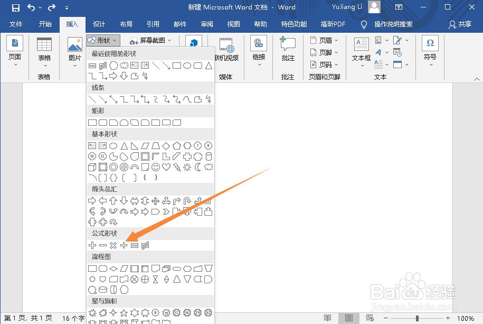Open YuJiang Li account profile picture
Screen dimensions: 483x324
(374, 7)
